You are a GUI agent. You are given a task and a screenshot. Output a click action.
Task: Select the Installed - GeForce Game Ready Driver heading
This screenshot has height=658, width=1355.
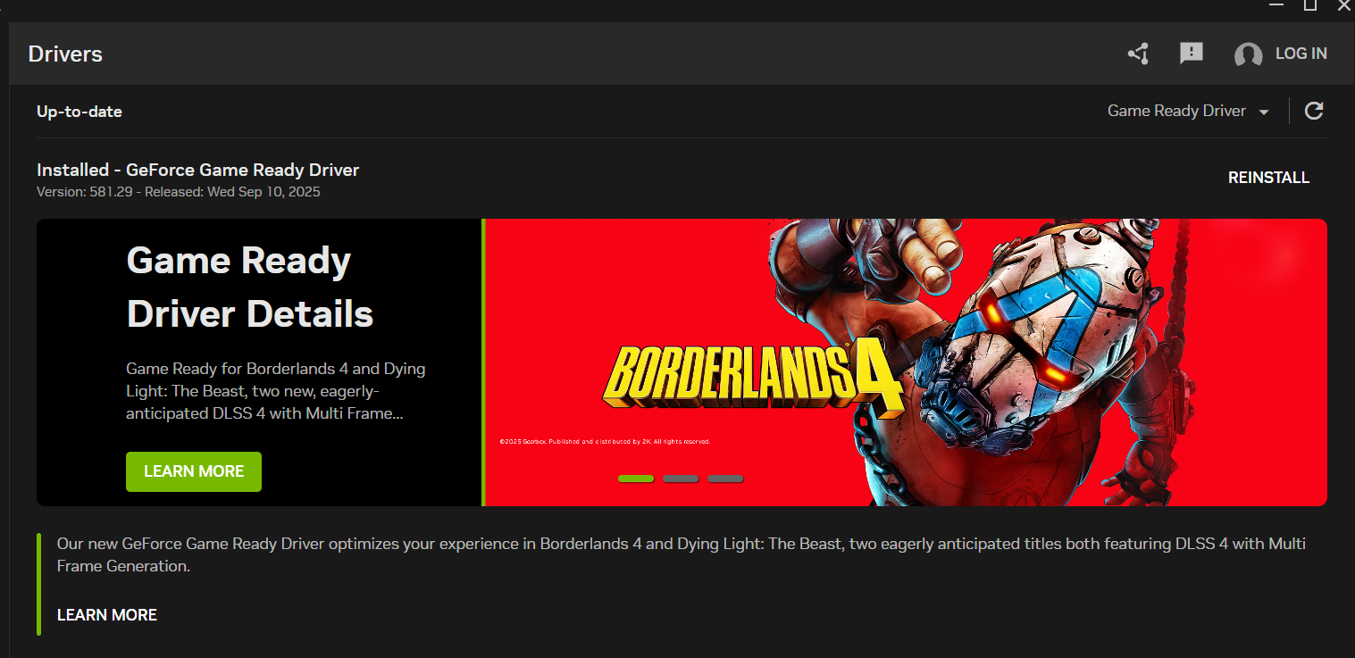click(x=197, y=170)
